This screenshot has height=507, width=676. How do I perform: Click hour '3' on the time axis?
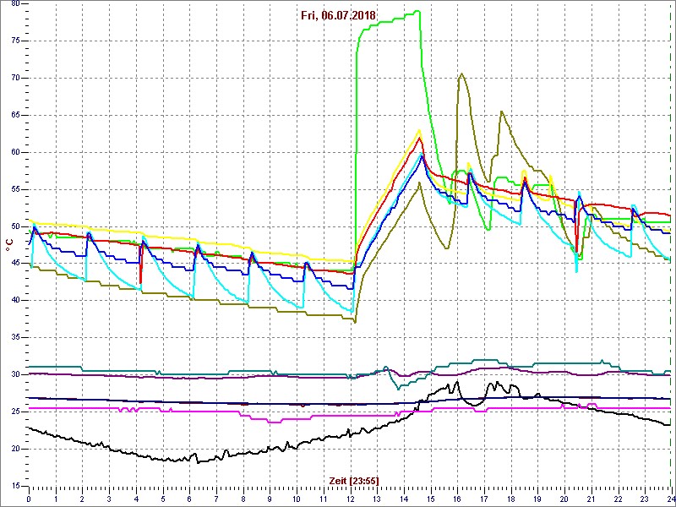(109, 499)
